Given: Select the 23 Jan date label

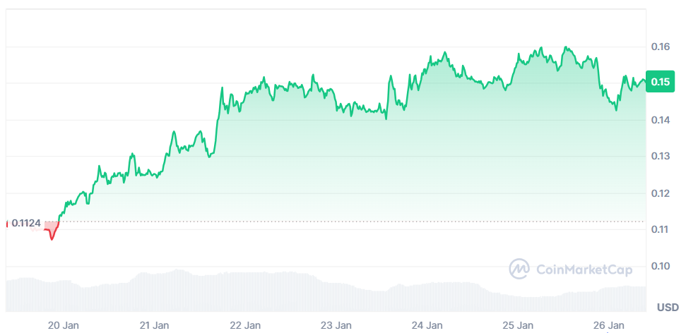Looking at the screenshot, I should [x=336, y=325].
